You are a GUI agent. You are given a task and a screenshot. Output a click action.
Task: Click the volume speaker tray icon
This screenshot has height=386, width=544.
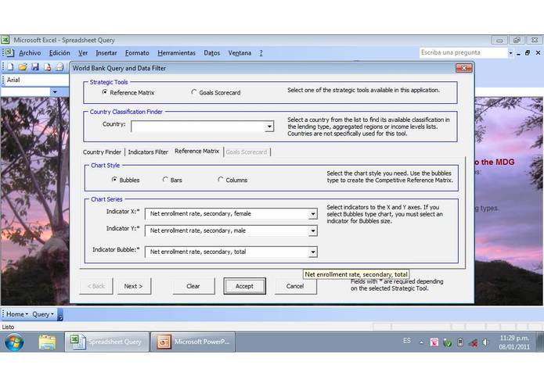(x=485, y=342)
